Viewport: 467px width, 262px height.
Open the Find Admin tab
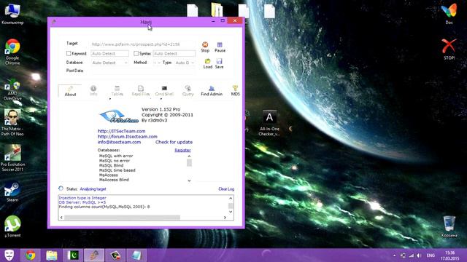(x=212, y=90)
